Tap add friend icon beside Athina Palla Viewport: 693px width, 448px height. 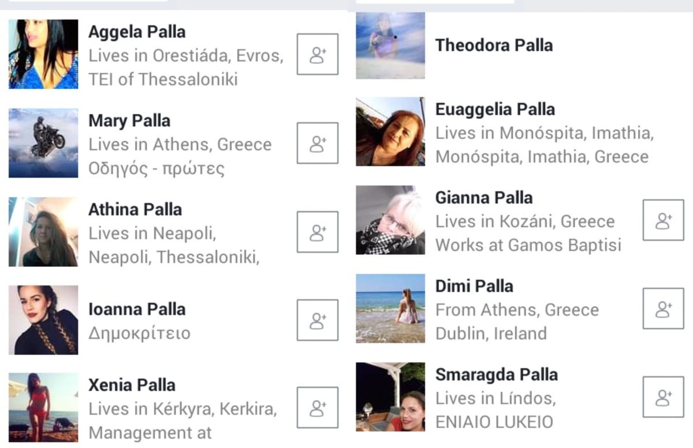point(317,232)
